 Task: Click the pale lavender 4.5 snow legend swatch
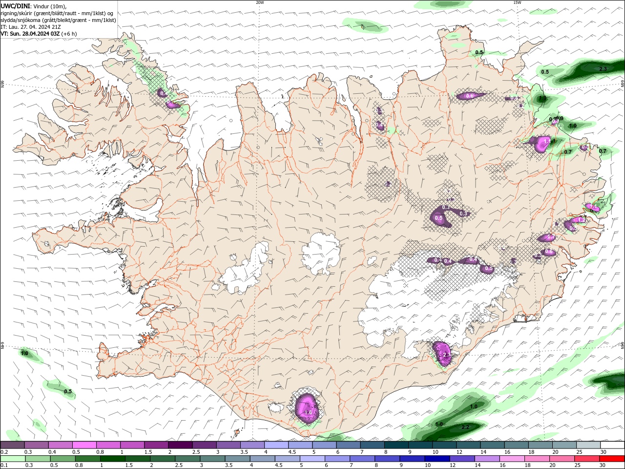300,445
